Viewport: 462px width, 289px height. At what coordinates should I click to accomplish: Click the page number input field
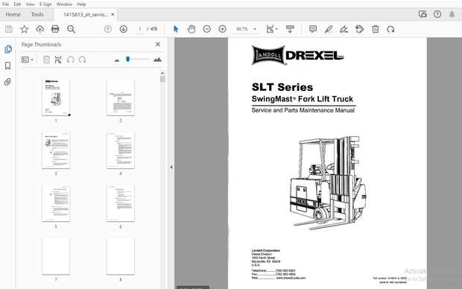[x=139, y=29]
